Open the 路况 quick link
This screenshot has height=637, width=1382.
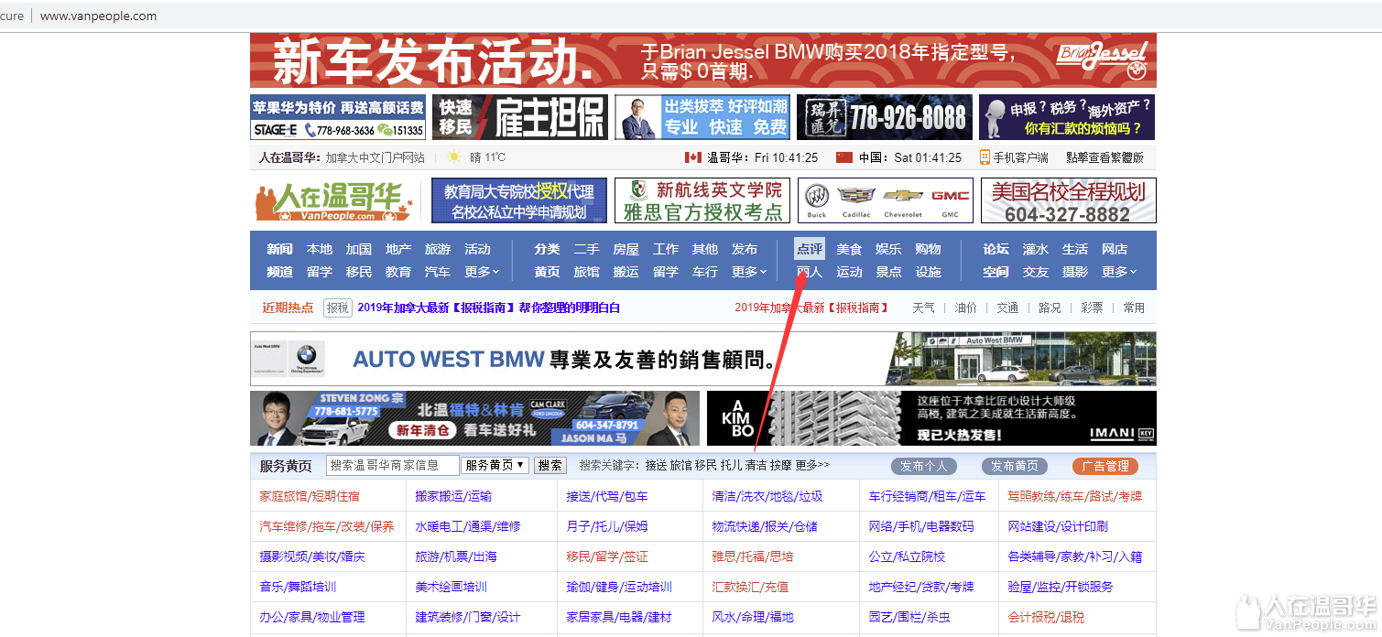1050,308
